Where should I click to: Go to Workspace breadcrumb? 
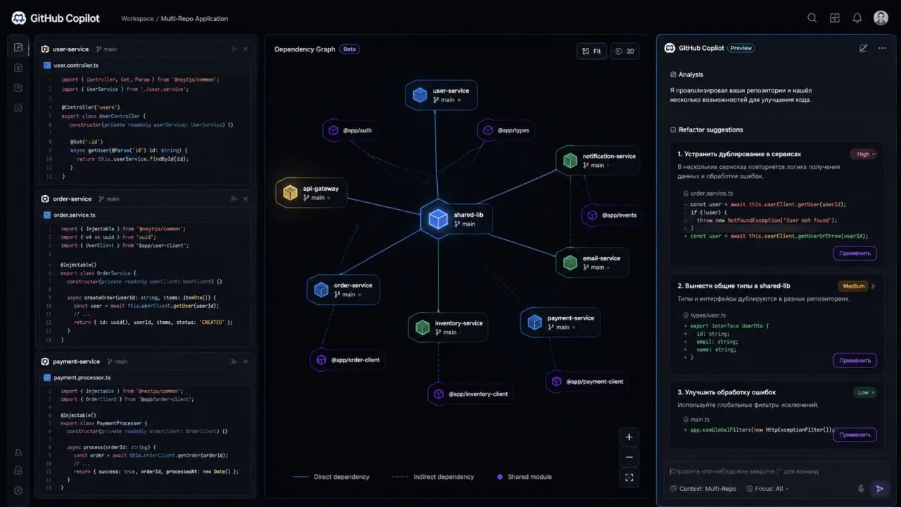(x=137, y=18)
